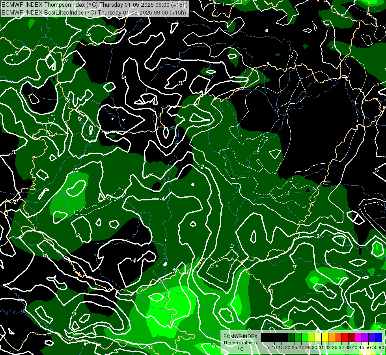Viewport: 386px width, 355px height.
Task: Select the magenta 40-45 legend swatch
Action: point(358,338)
